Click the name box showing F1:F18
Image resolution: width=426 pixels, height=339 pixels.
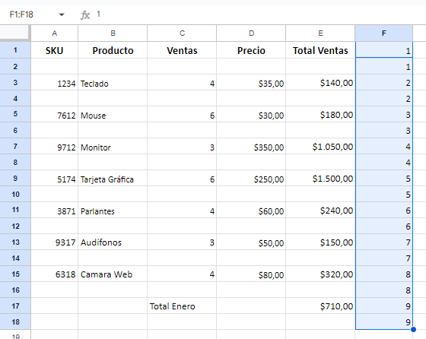[x=21, y=14]
